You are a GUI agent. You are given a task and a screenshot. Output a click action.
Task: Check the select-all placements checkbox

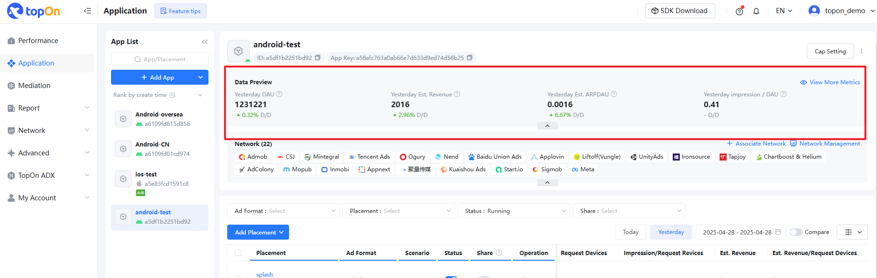pyautogui.click(x=238, y=253)
